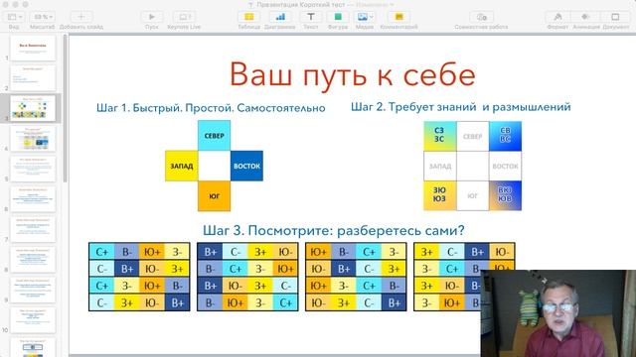Click the Добавить слайд plus button
The image size is (636, 357).
point(81,17)
